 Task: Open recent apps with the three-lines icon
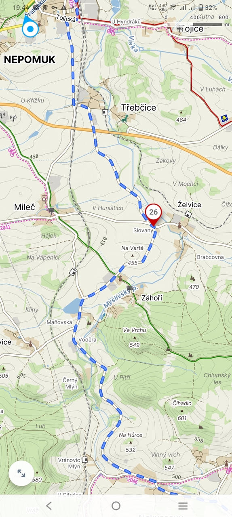183,506
